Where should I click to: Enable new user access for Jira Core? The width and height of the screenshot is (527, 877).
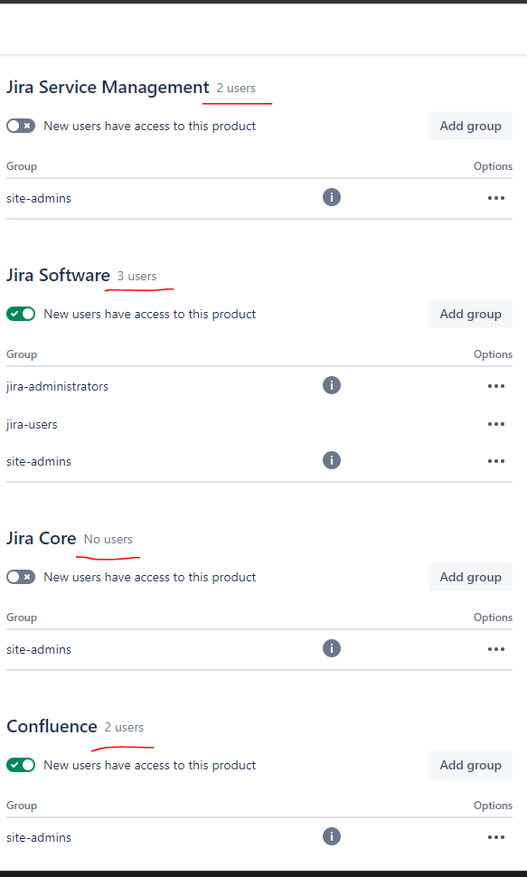tap(21, 577)
